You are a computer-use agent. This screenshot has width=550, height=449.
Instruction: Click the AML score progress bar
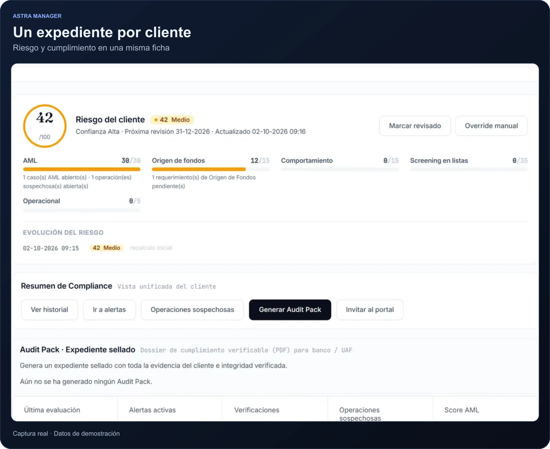pyautogui.click(x=82, y=169)
